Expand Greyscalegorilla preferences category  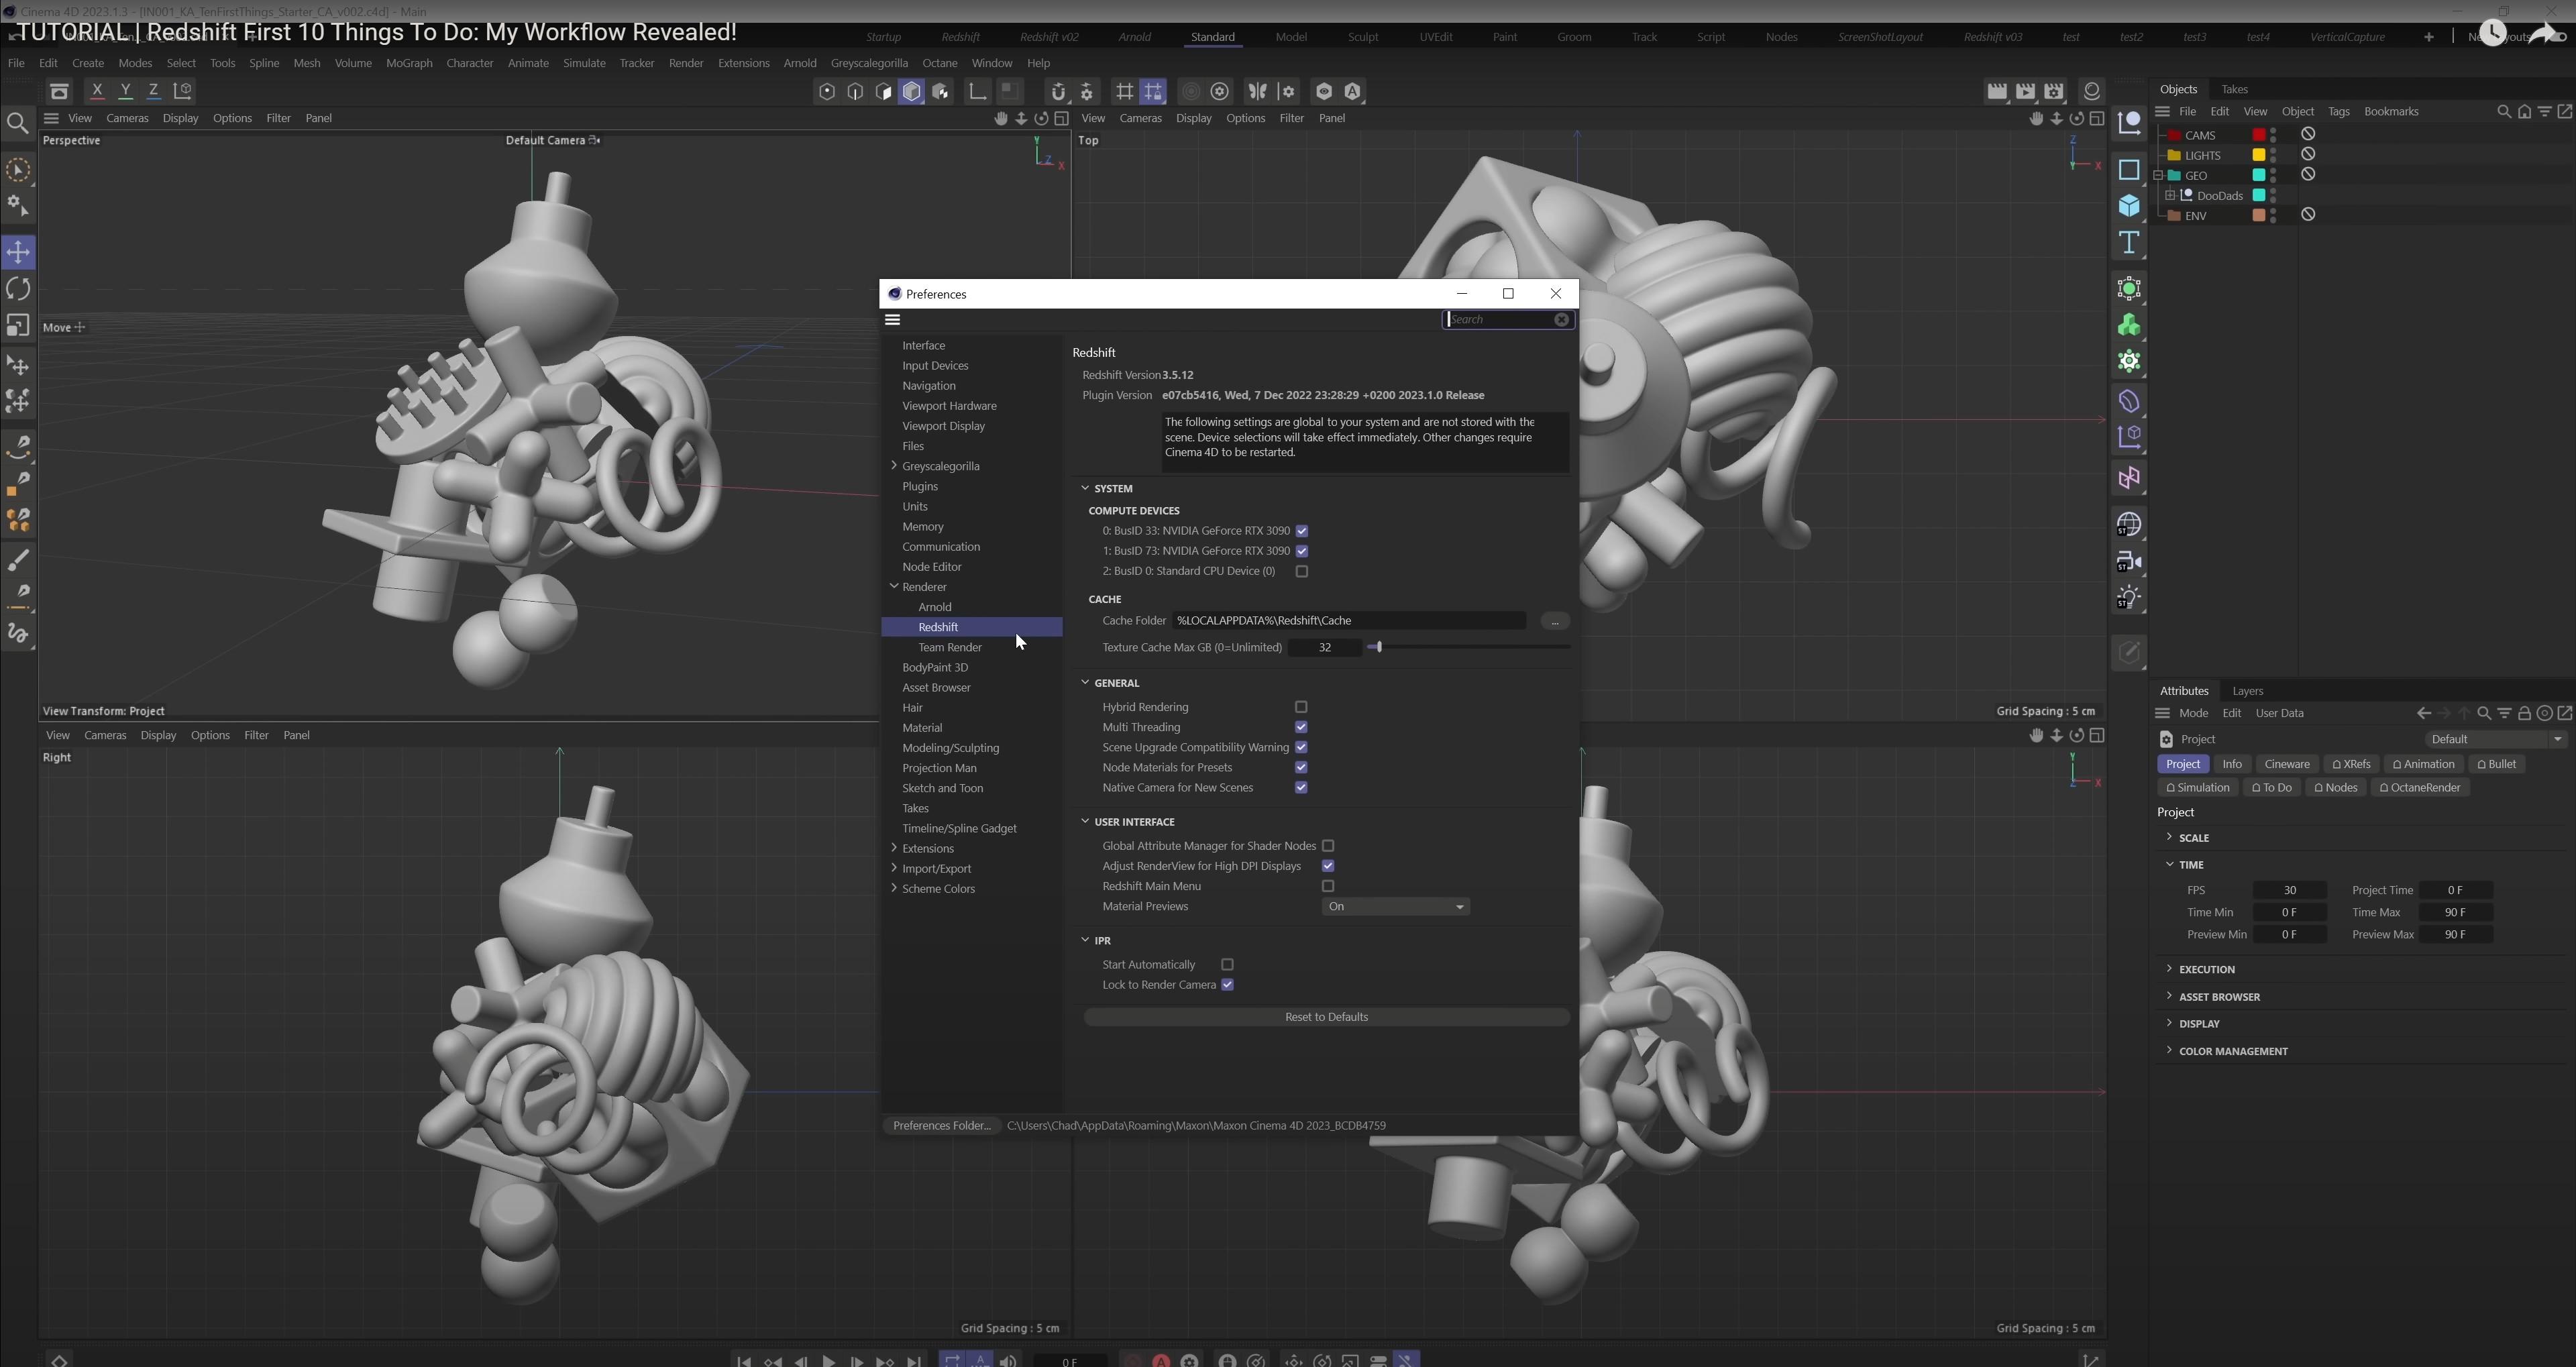893,465
